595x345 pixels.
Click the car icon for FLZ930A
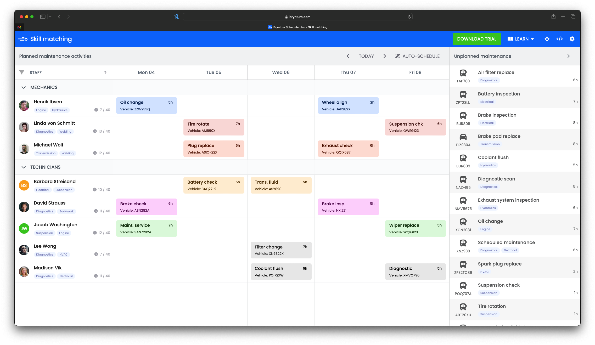(463, 137)
